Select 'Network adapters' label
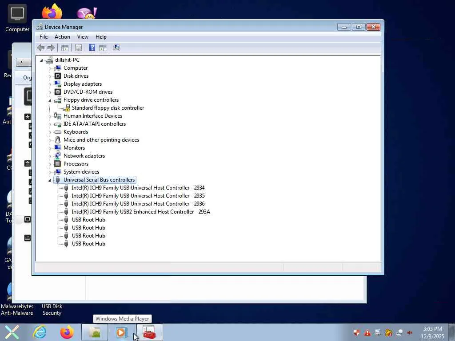The height and width of the screenshot is (341, 455). tap(84, 156)
